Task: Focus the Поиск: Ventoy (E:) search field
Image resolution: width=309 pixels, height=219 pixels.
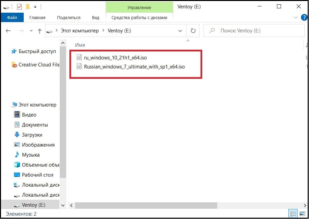Action: pyautogui.click(x=254, y=31)
